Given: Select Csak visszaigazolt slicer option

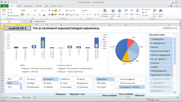Looking at the screenshot, I should coord(132,79).
